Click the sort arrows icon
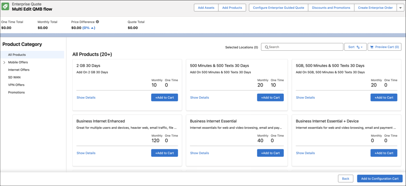406x186 pixels. tap(358, 47)
